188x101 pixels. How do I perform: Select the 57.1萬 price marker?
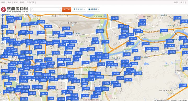tap(106, 42)
